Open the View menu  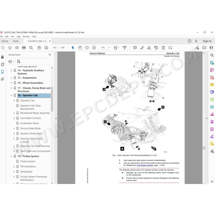tap(13, 37)
